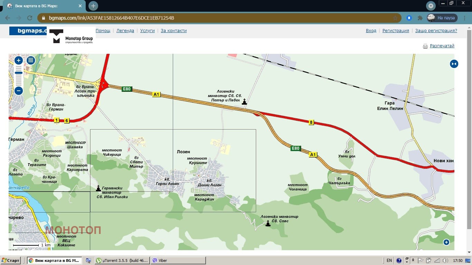Click the printer icon next to Разпечатай
This screenshot has height=265, width=472.
tap(425, 46)
